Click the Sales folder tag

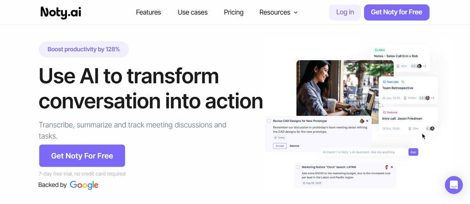(380, 50)
